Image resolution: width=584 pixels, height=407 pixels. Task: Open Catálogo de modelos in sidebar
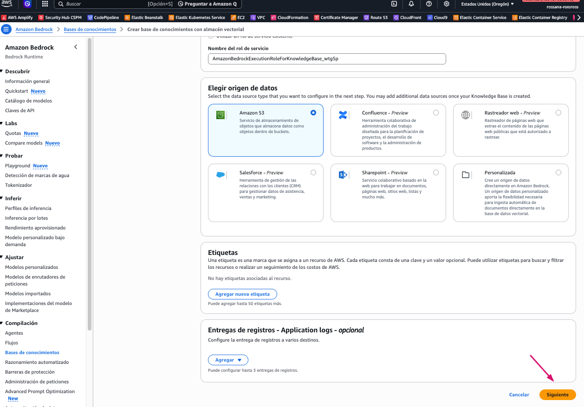(28, 101)
